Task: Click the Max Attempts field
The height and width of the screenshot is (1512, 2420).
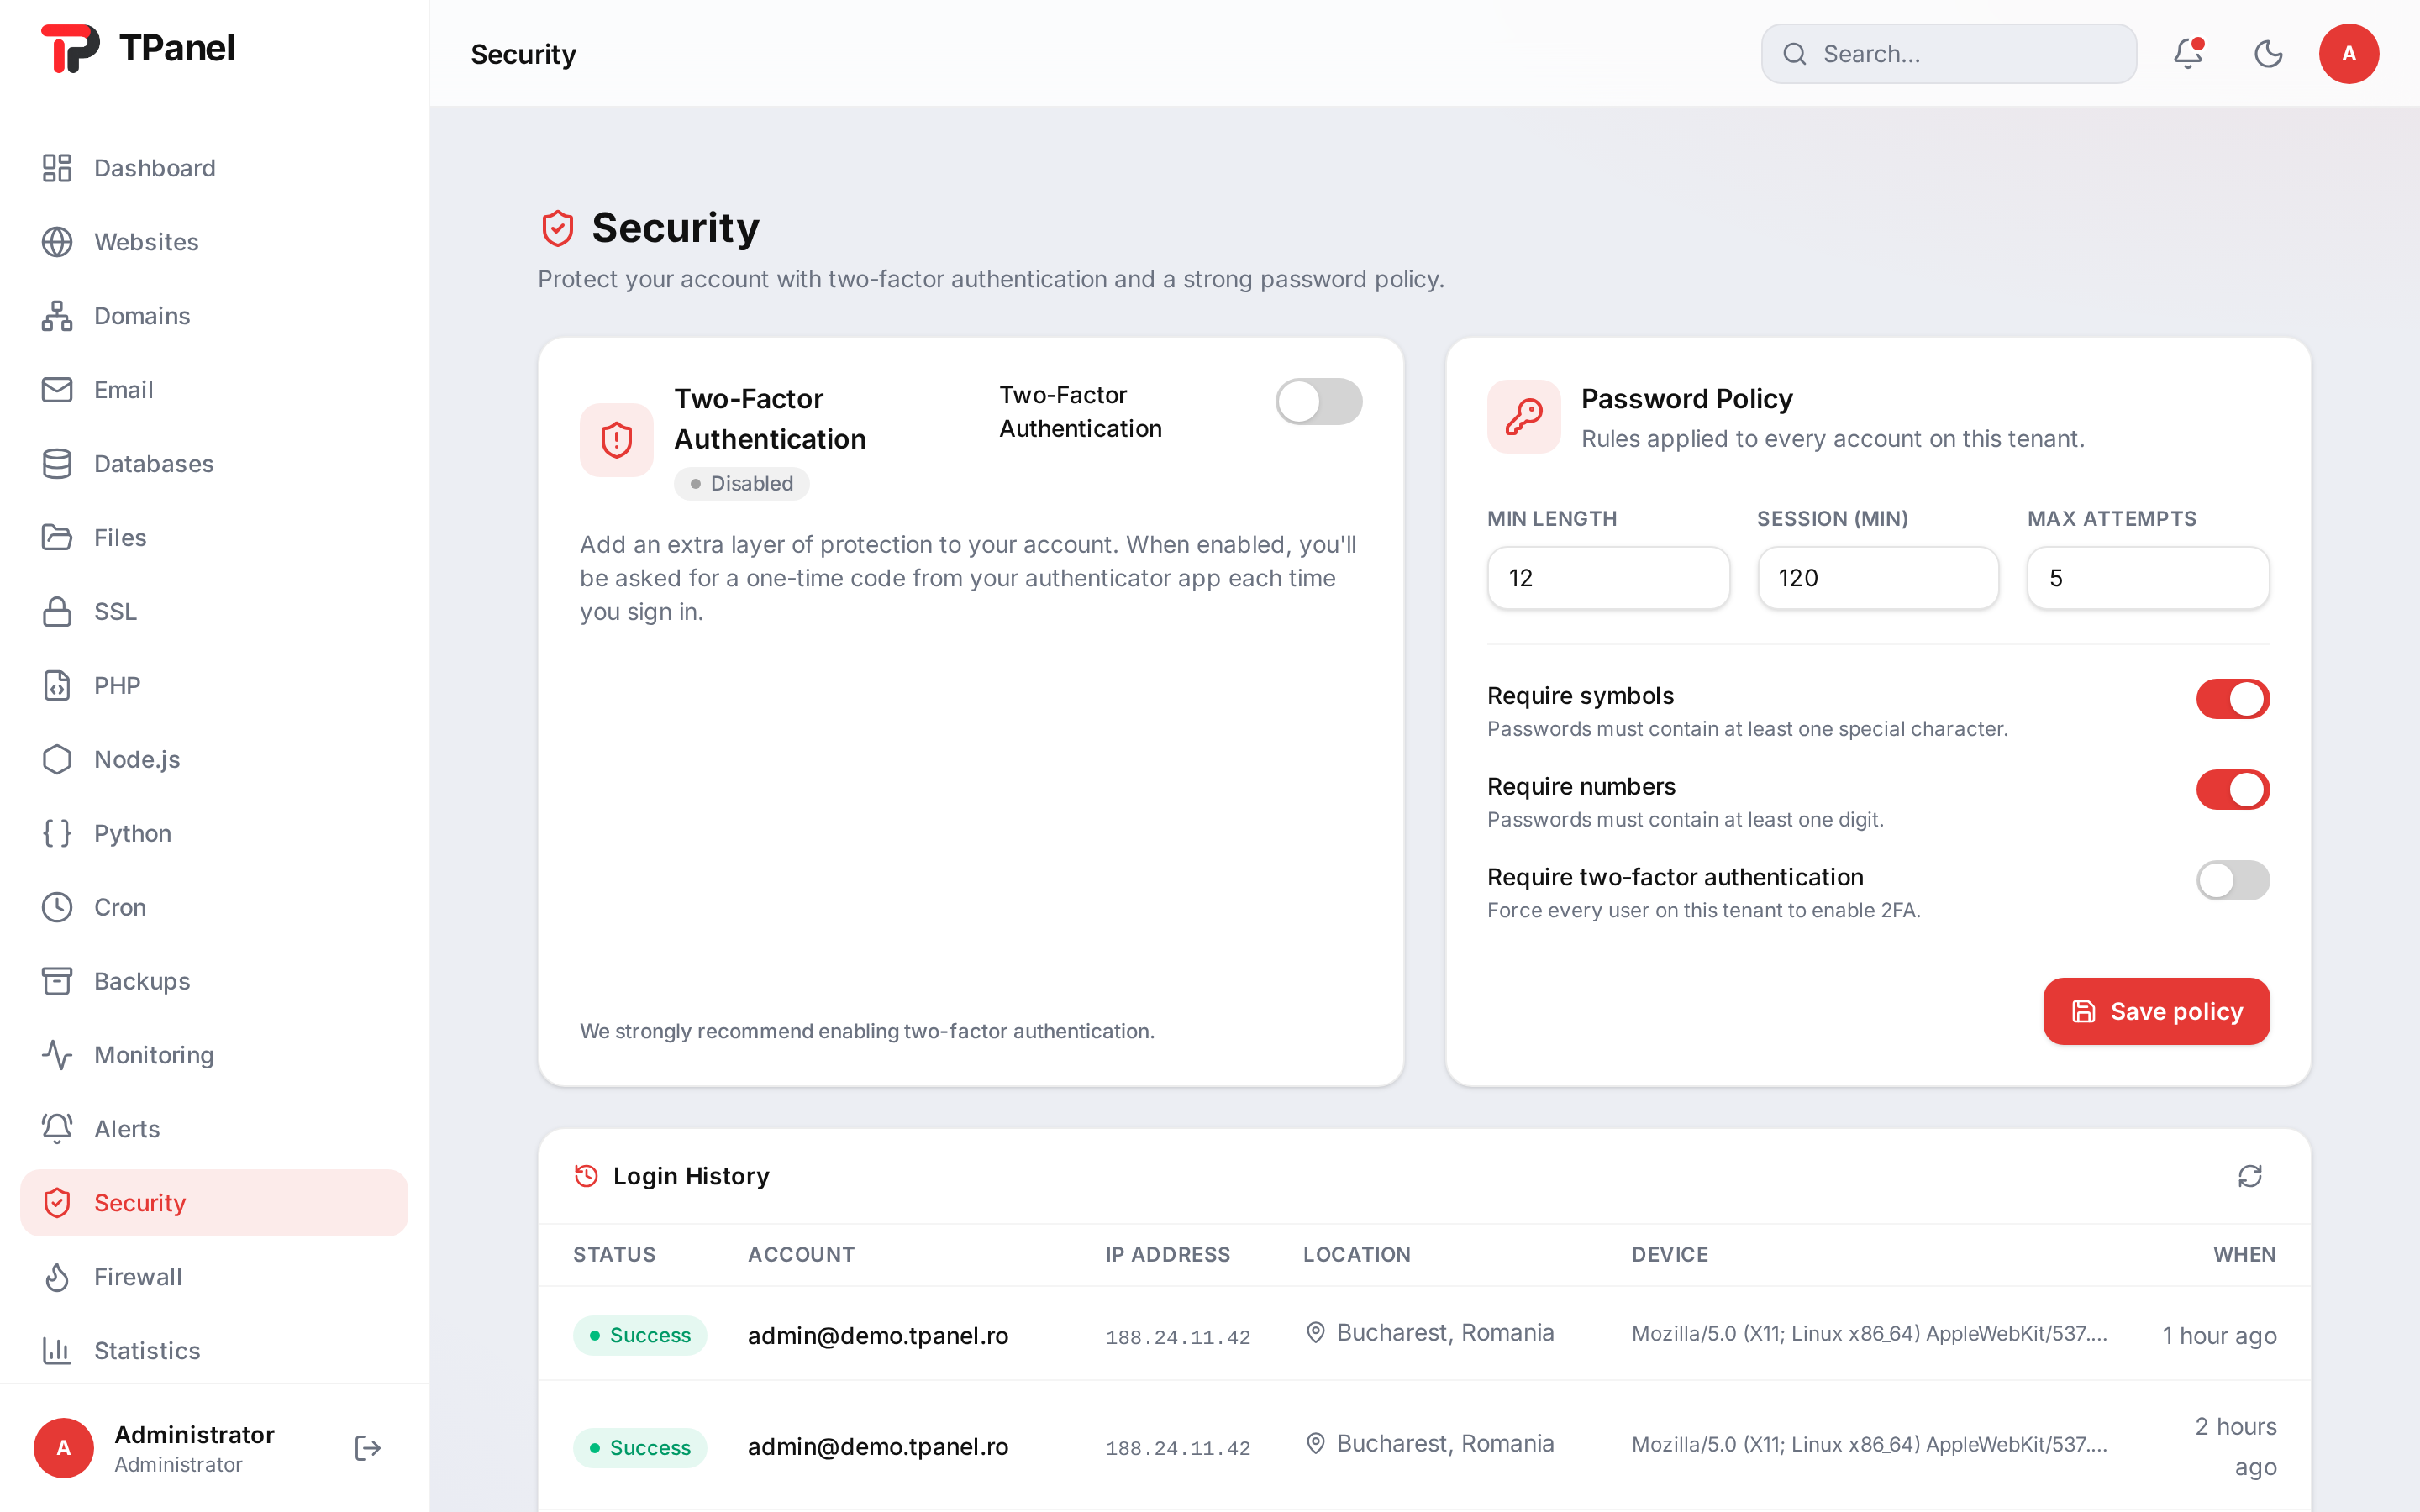Action: tap(2148, 578)
